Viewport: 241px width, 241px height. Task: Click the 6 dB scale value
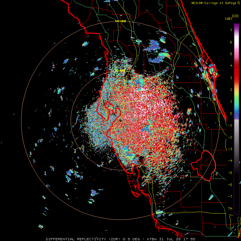231,42
